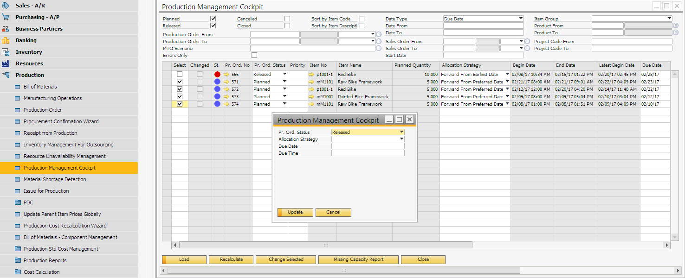Click the red status circle for order 566

pos(217,75)
